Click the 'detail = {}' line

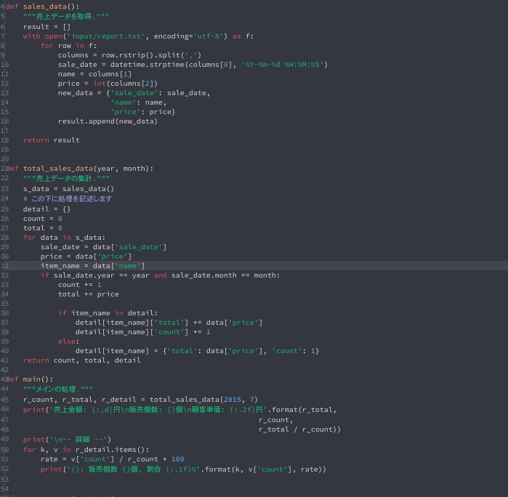point(47,209)
